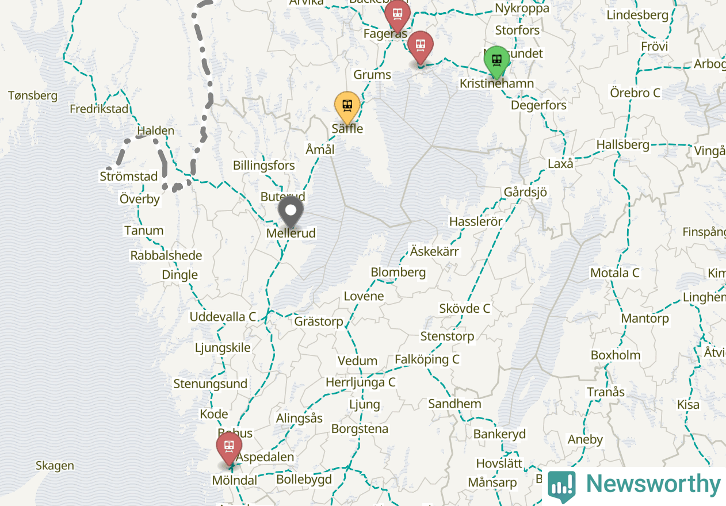Screen dimensions: 726x506
Task: Open the gray pin marker at Mellerud
Action: pyautogui.click(x=291, y=213)
